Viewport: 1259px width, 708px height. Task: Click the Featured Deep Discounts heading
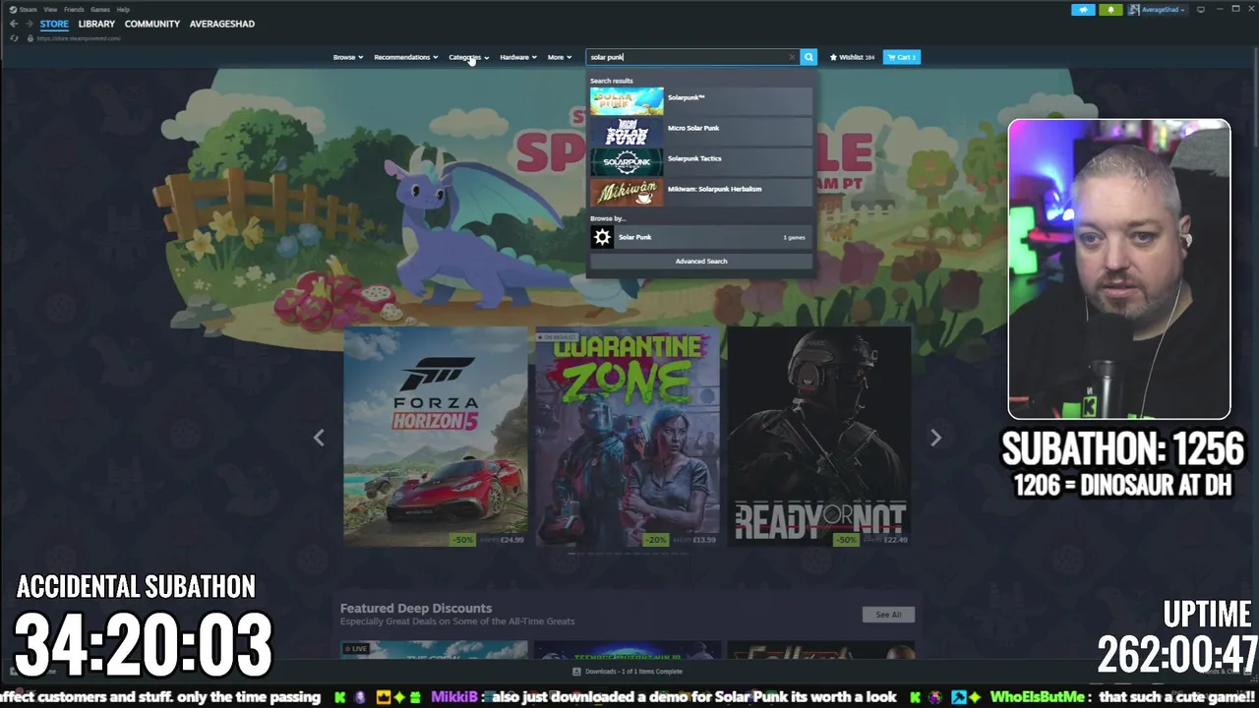416,608
